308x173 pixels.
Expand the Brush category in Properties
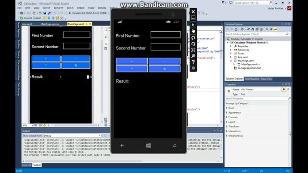pos(227,108)
